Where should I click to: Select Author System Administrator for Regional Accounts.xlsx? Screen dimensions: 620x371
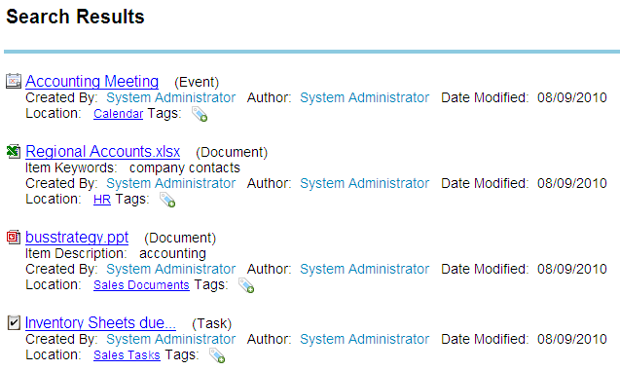point(365,183)
